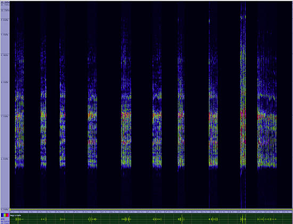Click the 0 kHz label at axis bottom
The height and width of the screenshot is (224, 293).
(4, 209)
